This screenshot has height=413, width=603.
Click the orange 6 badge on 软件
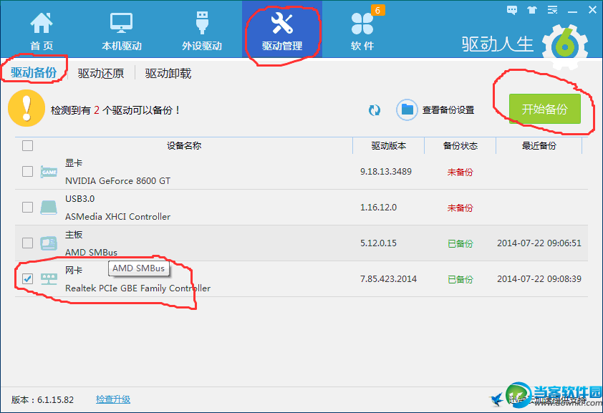[x=377, y=10]
